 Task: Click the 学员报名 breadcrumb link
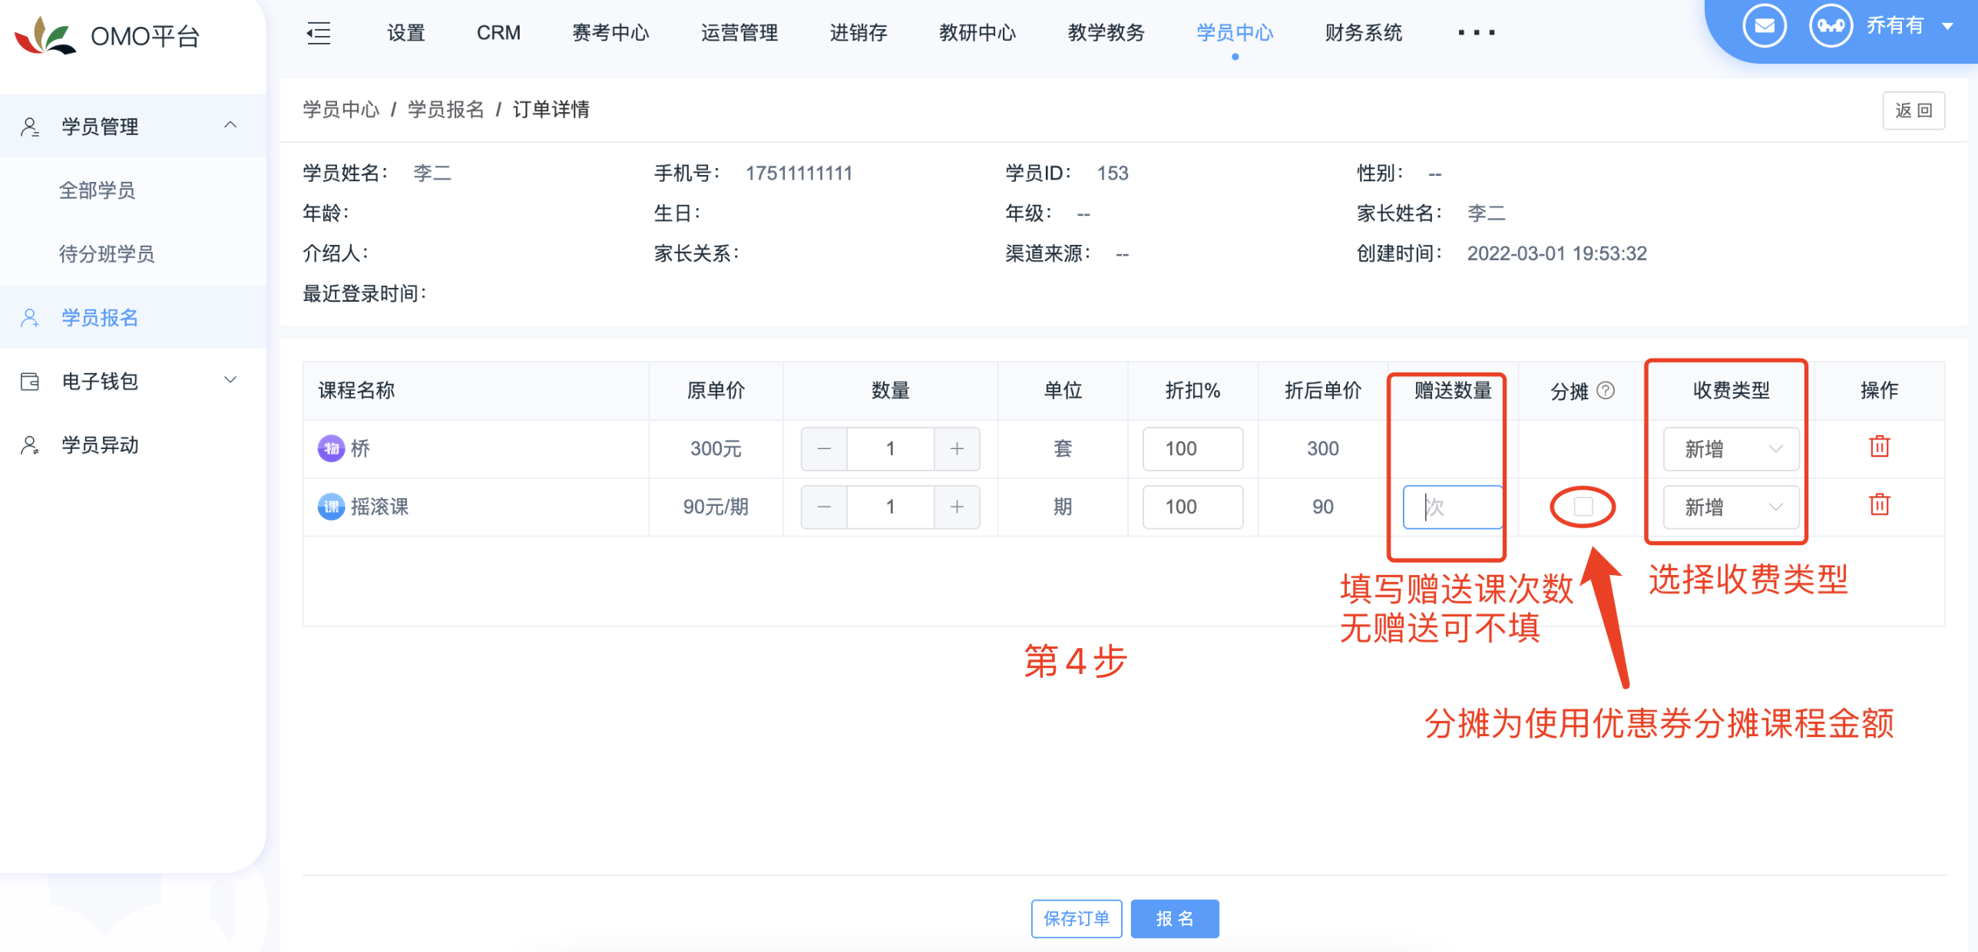[x=446, y=110]
